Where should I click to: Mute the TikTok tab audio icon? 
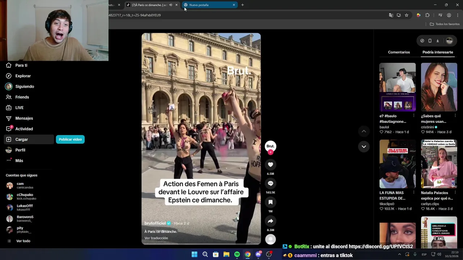[x=170, y=5]
